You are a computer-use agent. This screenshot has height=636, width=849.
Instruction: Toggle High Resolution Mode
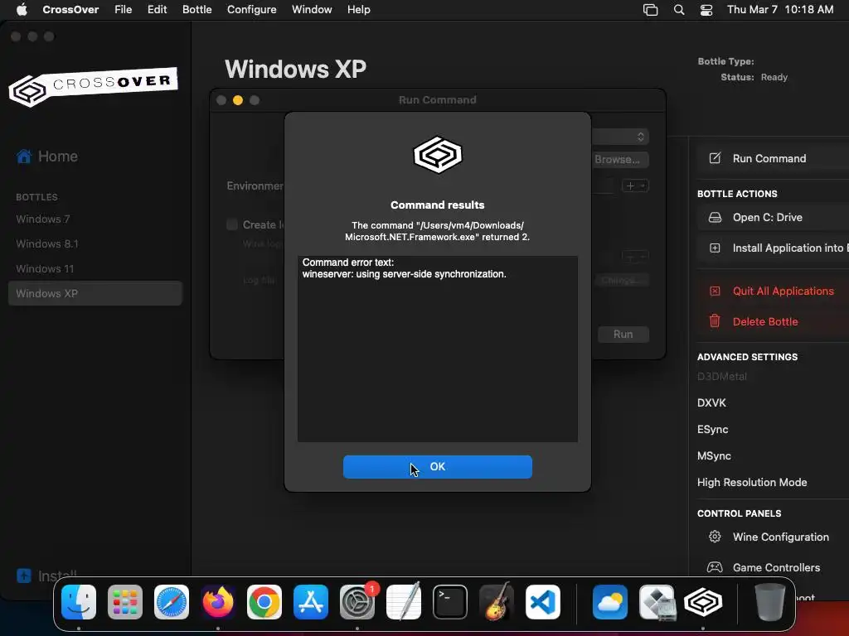(752, 483)
